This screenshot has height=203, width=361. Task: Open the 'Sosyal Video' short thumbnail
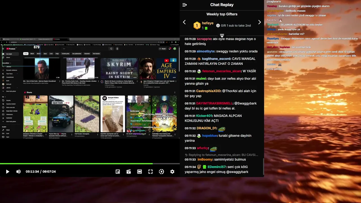tap(113, 114)
